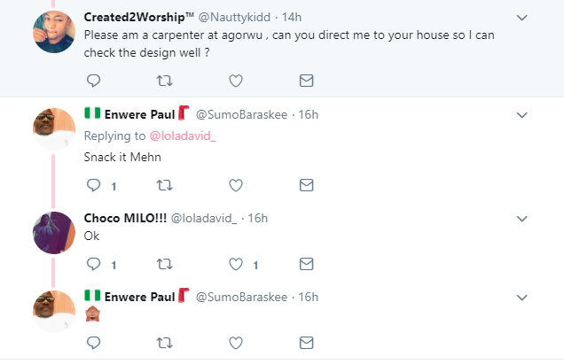Viewport: 564px width, 364px height.
Task: Reply to Choco MILO's "Ok" tweet
Action: click(94, 264)
